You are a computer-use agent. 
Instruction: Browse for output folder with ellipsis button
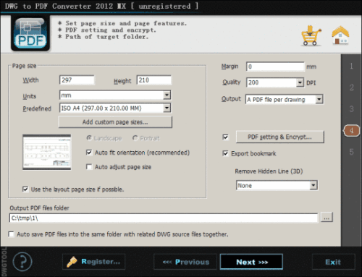tap(327, 218)
